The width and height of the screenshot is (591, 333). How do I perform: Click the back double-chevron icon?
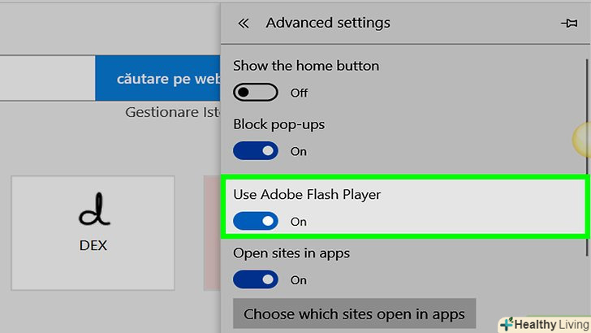pyautogui.click(x=243, y=23)
